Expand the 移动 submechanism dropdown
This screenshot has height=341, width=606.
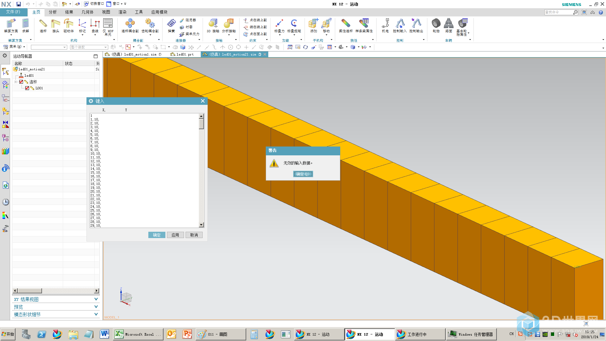pos(326,35)
